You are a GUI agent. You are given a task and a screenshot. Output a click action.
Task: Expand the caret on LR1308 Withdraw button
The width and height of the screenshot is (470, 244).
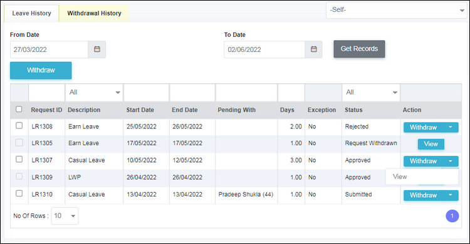pyautogui.click(x=450, y=127)
